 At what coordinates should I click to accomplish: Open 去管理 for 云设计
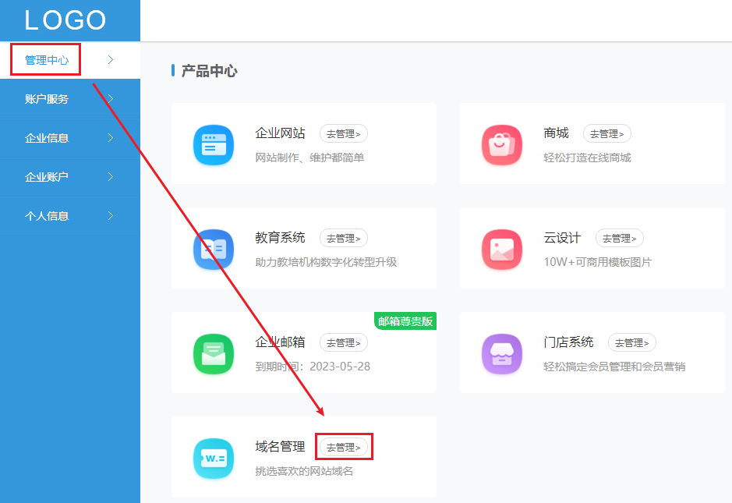[x=620, y=238]
